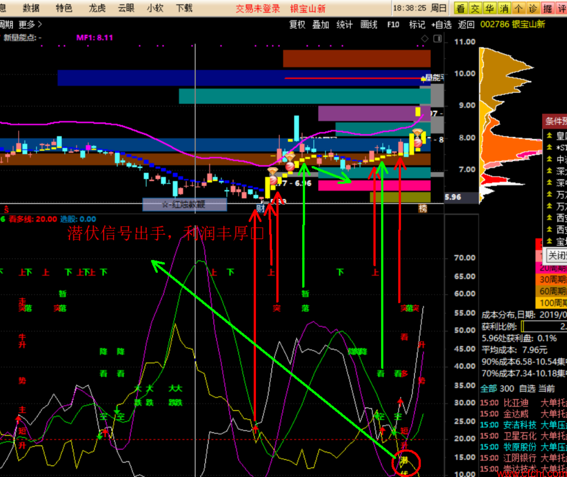
Task: Click the 榜 marker below the chart
Action: 423,208
